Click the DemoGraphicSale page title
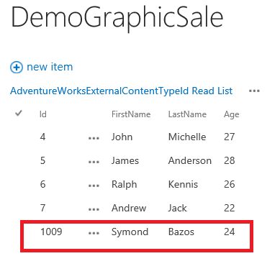Image resolution: width=280 pixels, height=279 pixels. click(117, 18)
